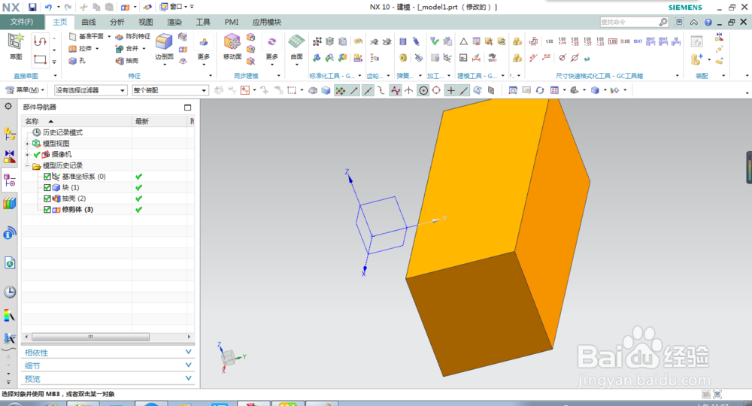Viewport: 752px width, 406px height.
Task: Click the Sketch (草图) tool icon
Action: coord(15,41)
